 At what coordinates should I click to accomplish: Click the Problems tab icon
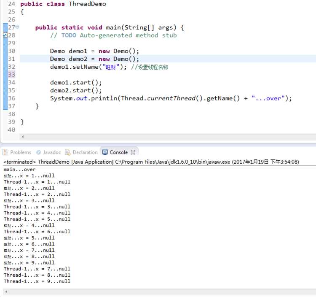(x=5, y=152)
